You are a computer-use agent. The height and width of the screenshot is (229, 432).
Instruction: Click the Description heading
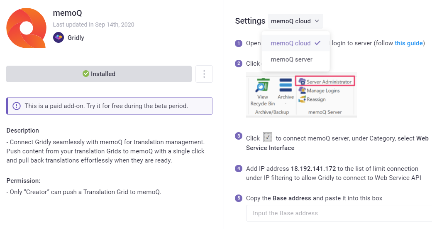point(22,131)
